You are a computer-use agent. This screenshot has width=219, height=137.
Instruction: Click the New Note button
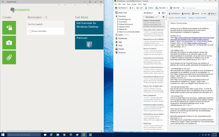tap(161, 8)
